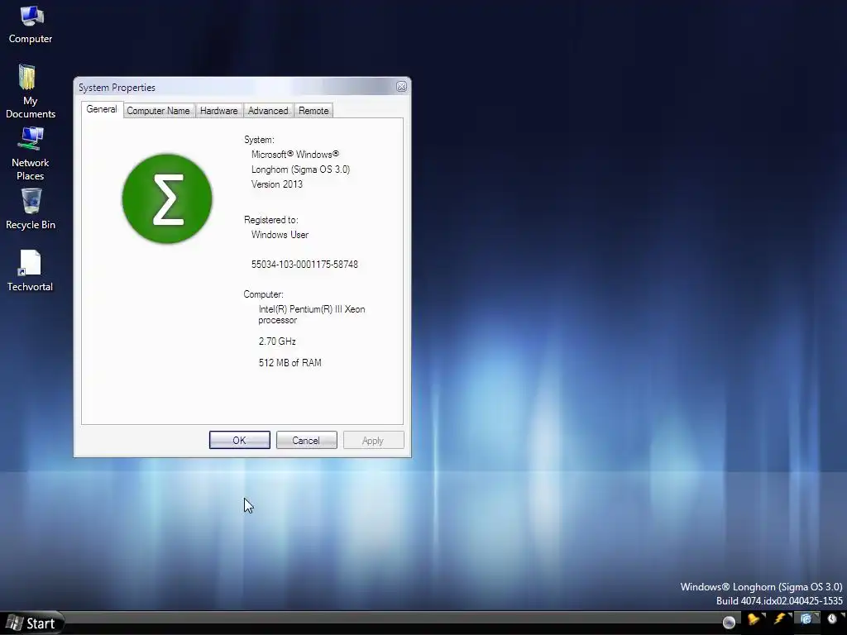This screenshot has height=635, width=847.
Task: Click the '2.70 GHz' value
Action: click(x=277, y=341)
